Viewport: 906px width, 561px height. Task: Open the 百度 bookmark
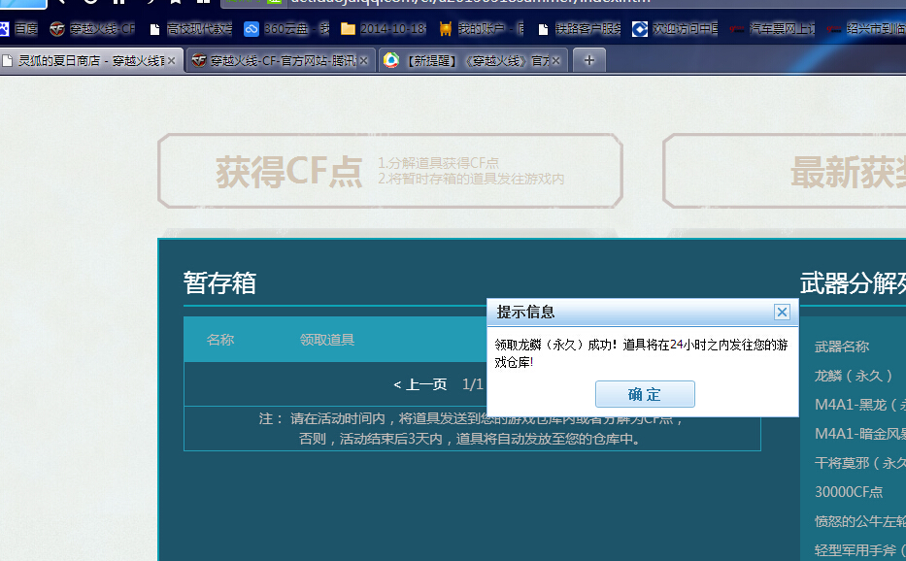(x=19, y=28)
